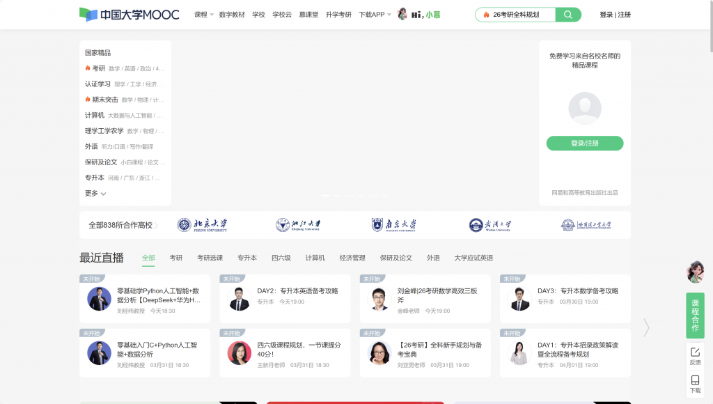Open the 中国大学MOOC home logo

129,15
